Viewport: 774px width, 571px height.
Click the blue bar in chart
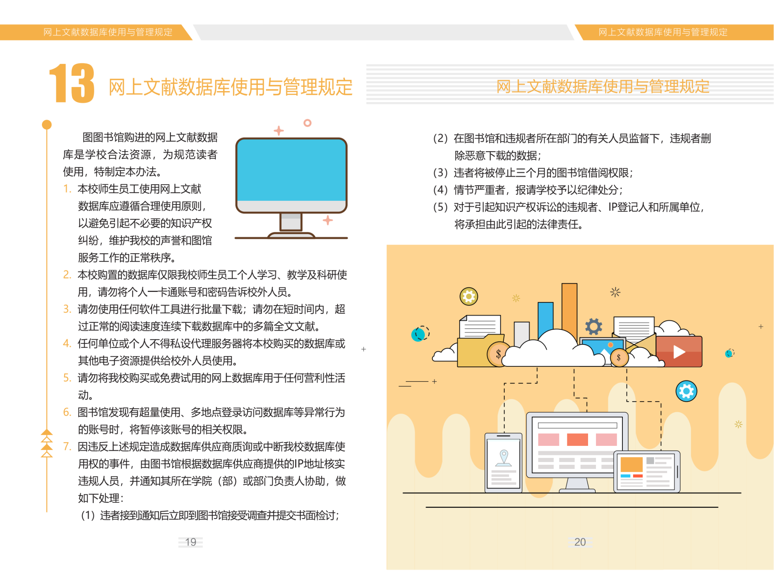pyautogui.click(x=545, y=318)
